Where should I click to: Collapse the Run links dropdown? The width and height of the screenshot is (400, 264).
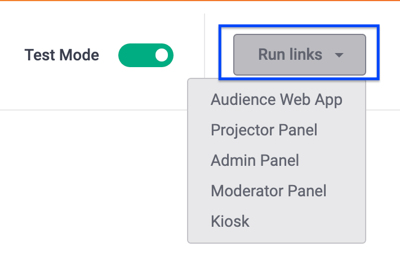click(300, 55)
